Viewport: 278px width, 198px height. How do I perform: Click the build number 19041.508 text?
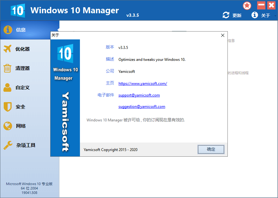click(x=29, y=193)
